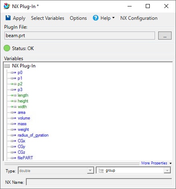Viewport: 176px width, 189px height.
Task: Click the input arrow icon next to length
Action: [13, 95]
